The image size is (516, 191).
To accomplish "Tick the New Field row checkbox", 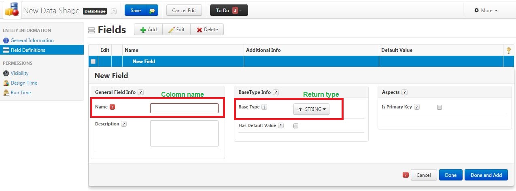I will pos(93,62).
